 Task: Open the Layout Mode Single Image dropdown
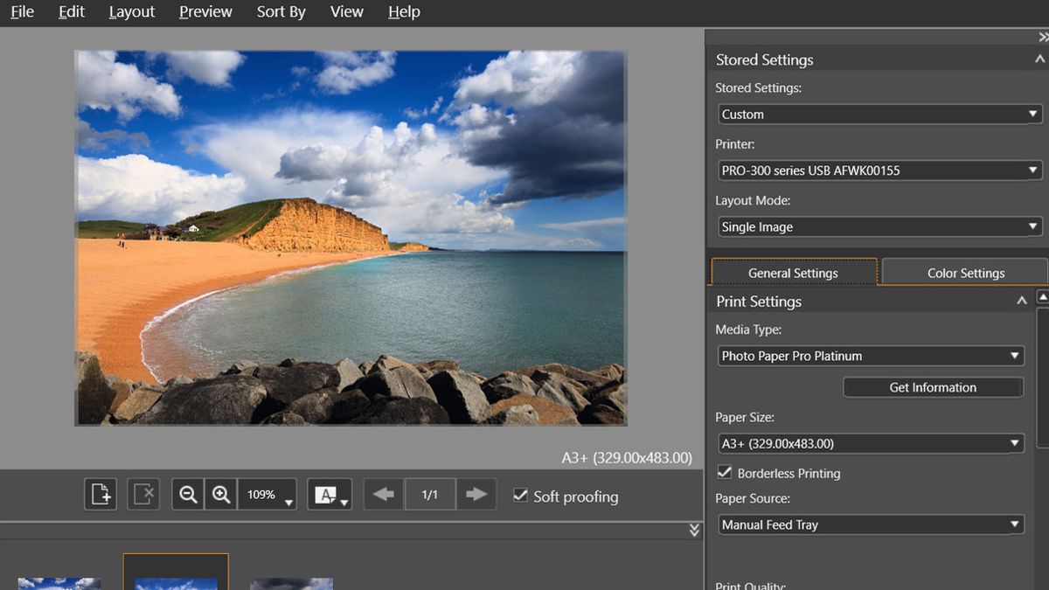tap(879, 226)
